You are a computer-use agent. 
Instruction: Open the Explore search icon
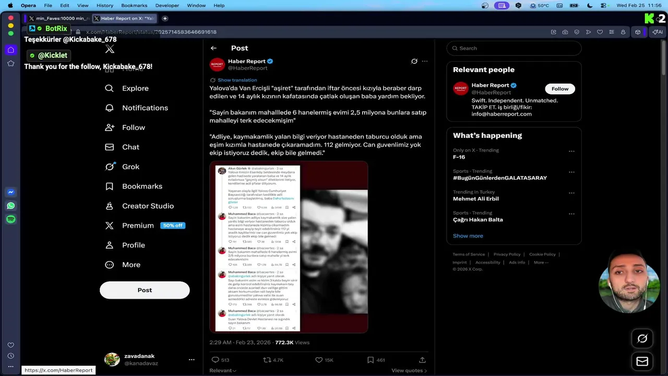pyautogui.click(x=109, y=88)
